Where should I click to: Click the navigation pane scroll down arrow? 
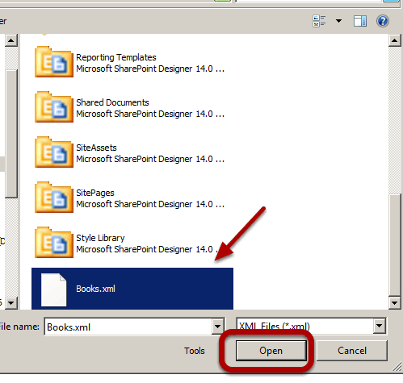(11, 303)
